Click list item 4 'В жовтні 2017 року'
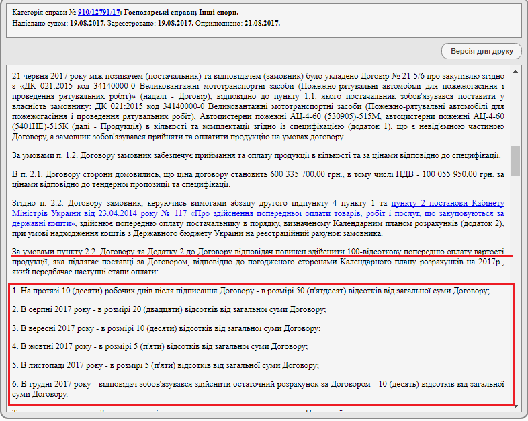 coord(160,347)
